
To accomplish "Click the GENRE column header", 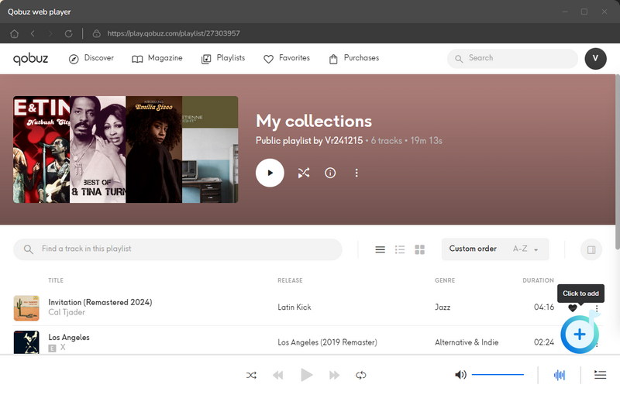I will tap(445, 280).
